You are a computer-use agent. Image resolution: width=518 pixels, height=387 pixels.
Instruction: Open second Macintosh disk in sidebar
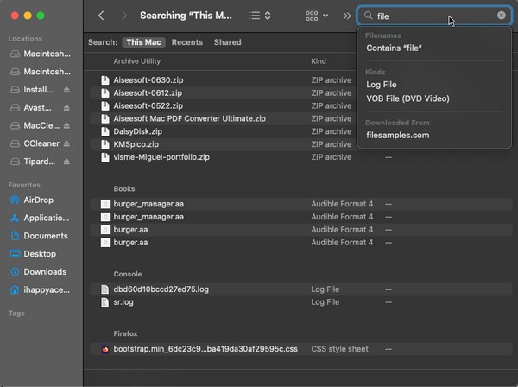(x=41, y=72)
